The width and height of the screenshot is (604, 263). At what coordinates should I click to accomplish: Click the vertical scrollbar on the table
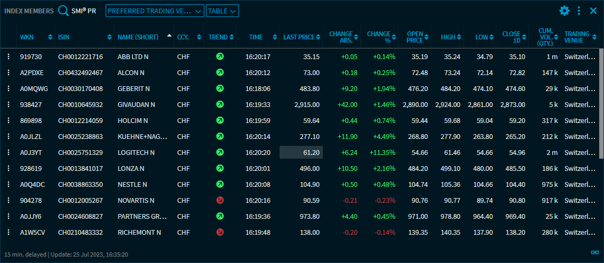coord(601,106)
